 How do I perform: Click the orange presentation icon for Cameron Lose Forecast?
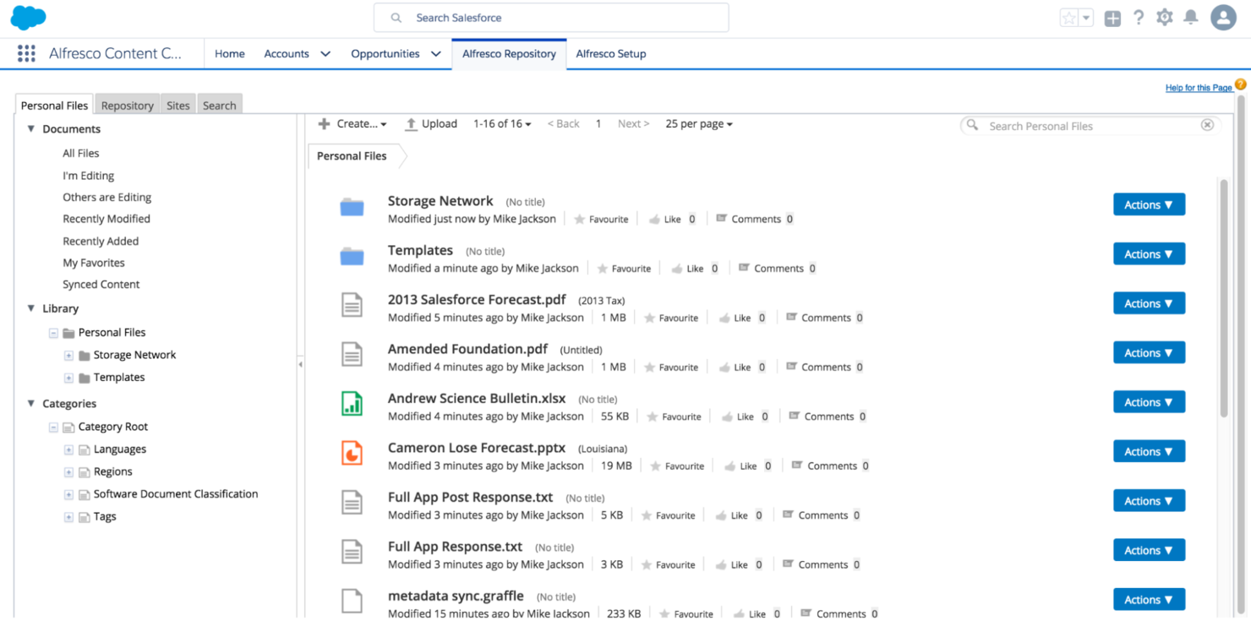pos(352,453)
